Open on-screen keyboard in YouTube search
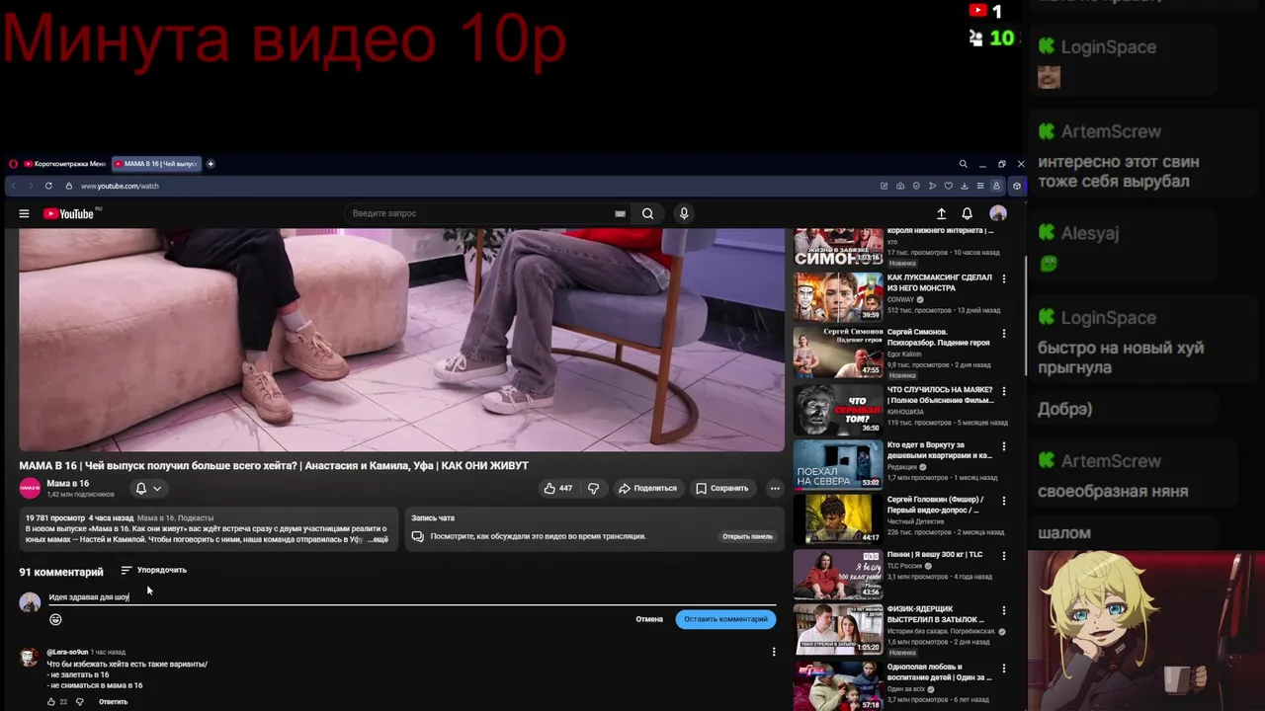The height and width of the screenshot is (711, 1265). coord(620,213)
